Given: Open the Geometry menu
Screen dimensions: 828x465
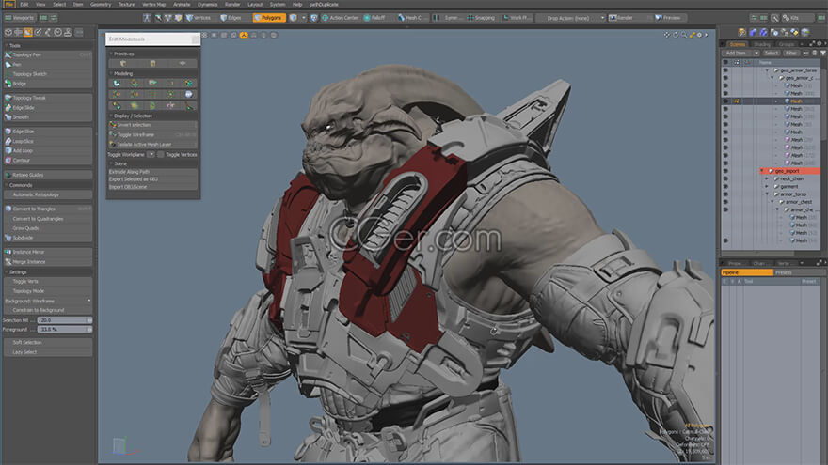Looking at the screenshot, I should coord(101,4).
